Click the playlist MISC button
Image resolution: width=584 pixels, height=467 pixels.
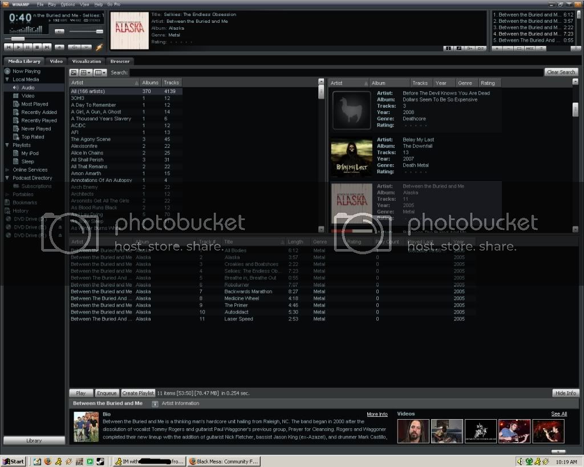click(530, 48)
